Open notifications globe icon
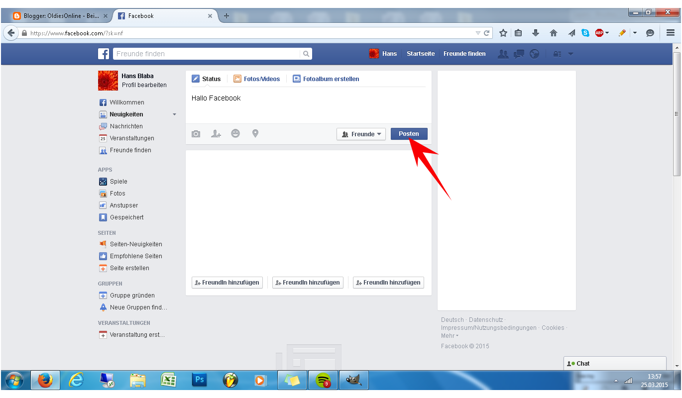 tap(535, 54)
